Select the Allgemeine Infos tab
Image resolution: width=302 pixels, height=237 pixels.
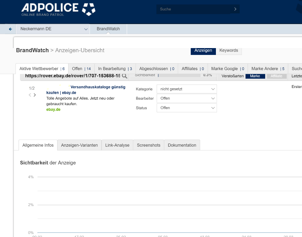pyautogui.click(x=38, y=145)
